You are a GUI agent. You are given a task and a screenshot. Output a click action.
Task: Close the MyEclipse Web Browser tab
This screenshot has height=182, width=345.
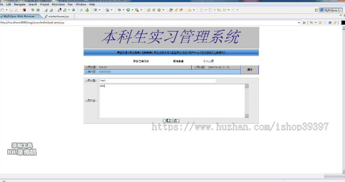click(x=38, y=16)
